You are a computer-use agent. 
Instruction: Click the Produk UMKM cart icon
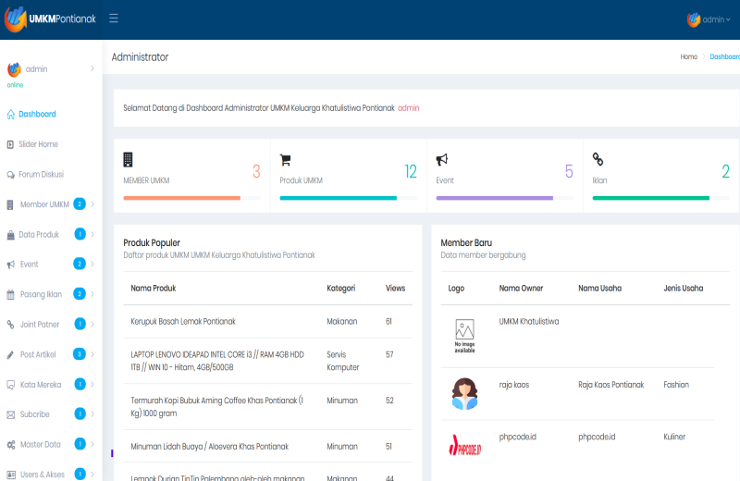[x=285, y=160]
